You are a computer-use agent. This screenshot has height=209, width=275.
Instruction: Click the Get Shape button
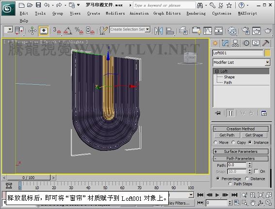pyautogui.click(x=254, y=135)
